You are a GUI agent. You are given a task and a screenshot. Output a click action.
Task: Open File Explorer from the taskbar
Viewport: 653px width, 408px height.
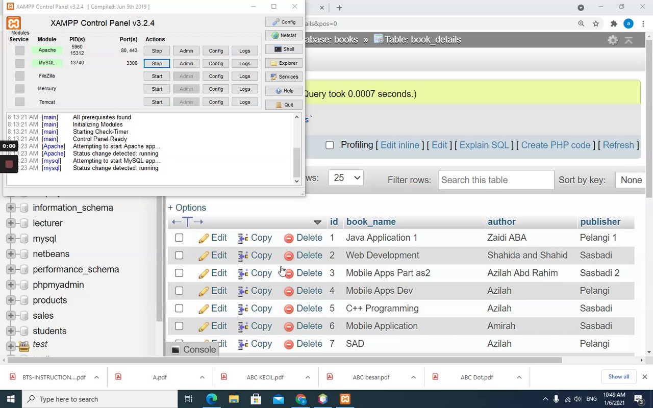pyautogui.click(x=234, y=399)
